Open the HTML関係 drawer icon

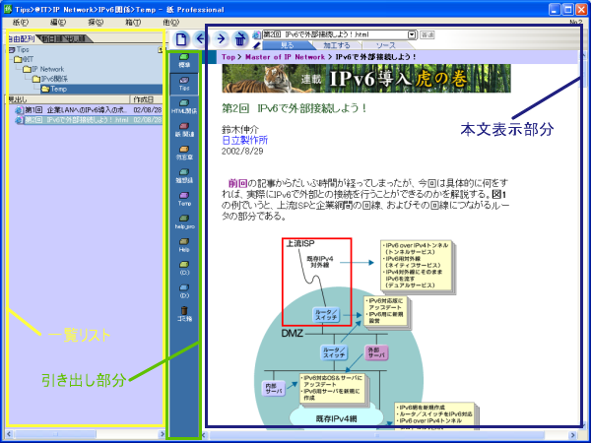pos(184,107)
